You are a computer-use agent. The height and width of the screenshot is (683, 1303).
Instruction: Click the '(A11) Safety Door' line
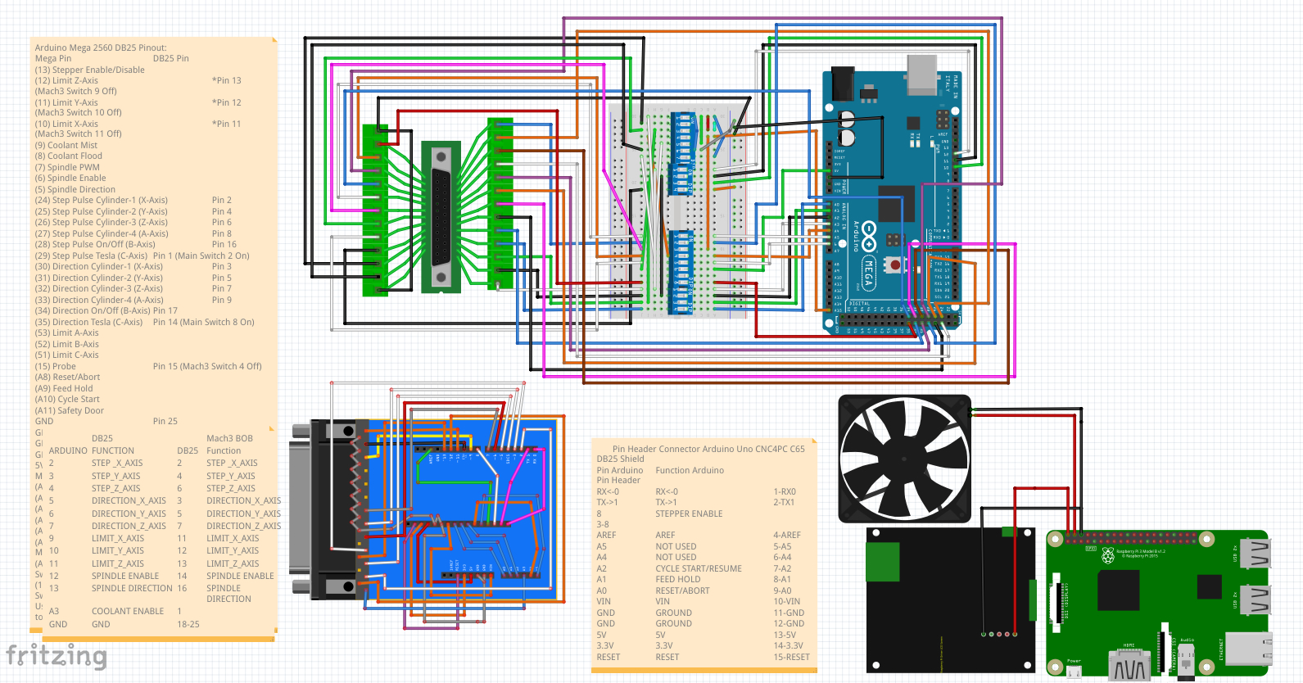pos(70,410)
